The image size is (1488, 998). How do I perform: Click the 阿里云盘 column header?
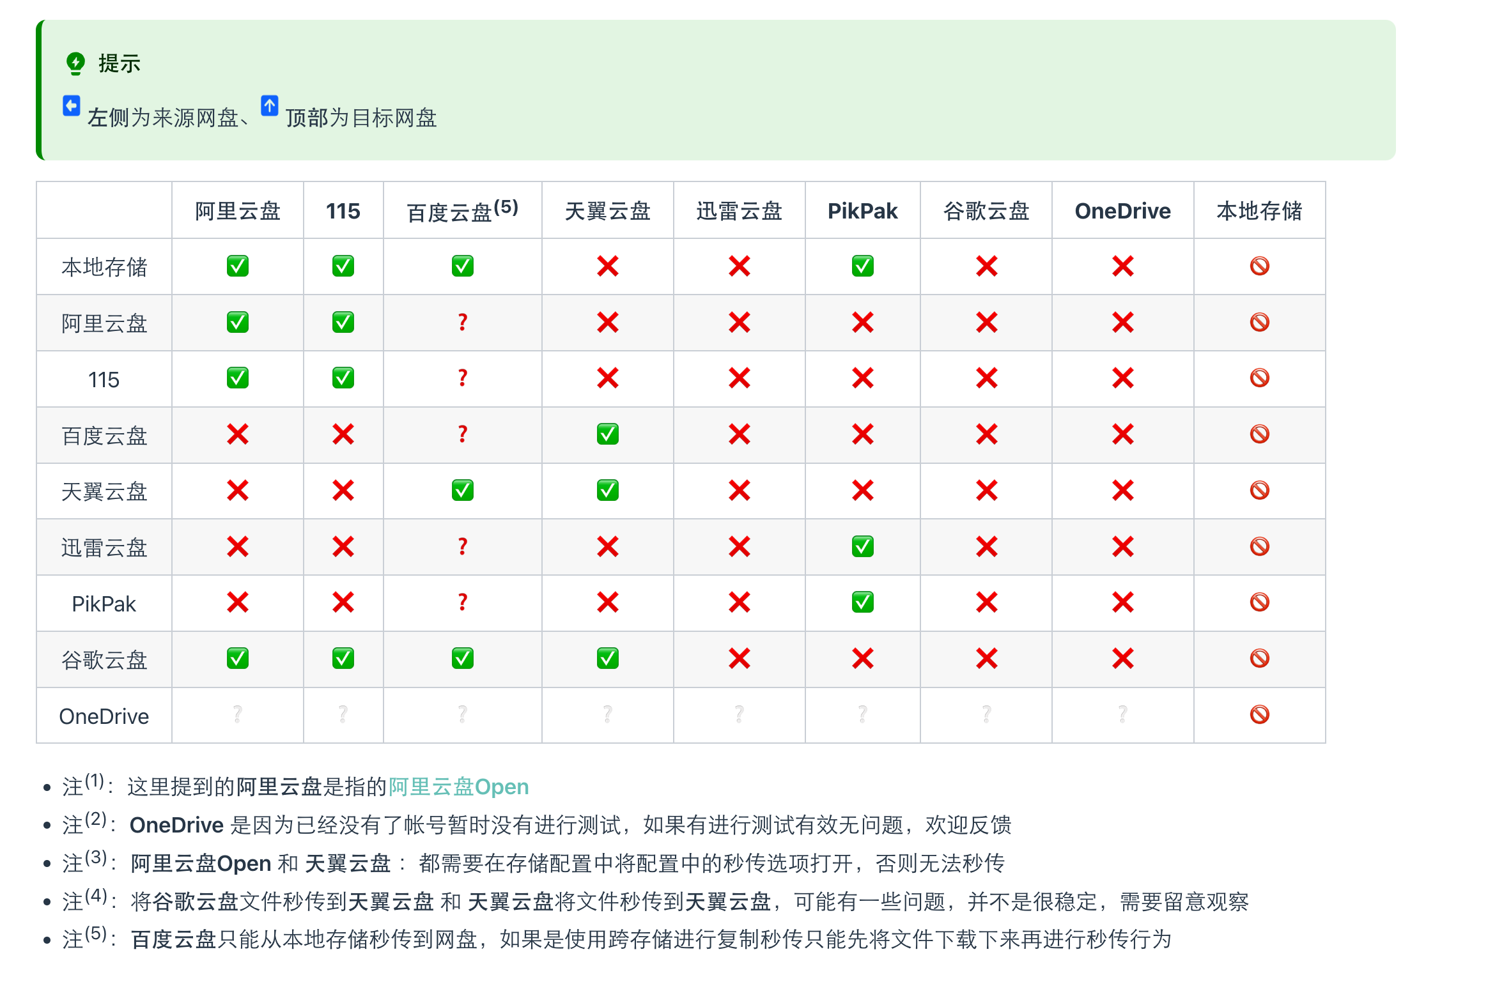pos(238,211)
